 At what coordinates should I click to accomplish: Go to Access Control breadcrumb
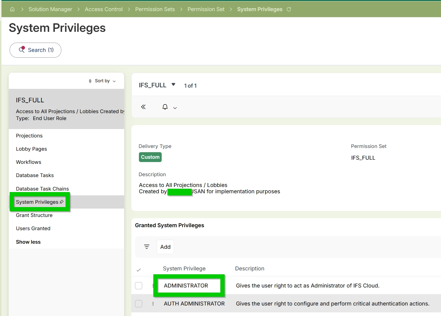click(x=104, y=9)
